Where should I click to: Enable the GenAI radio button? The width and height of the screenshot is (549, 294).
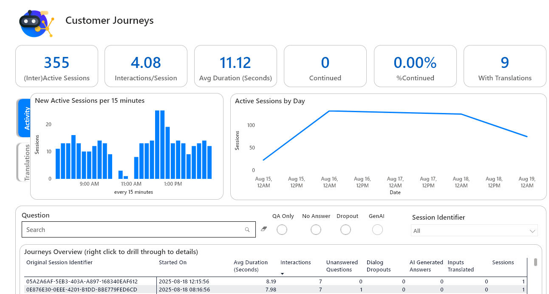pos(377,230)
